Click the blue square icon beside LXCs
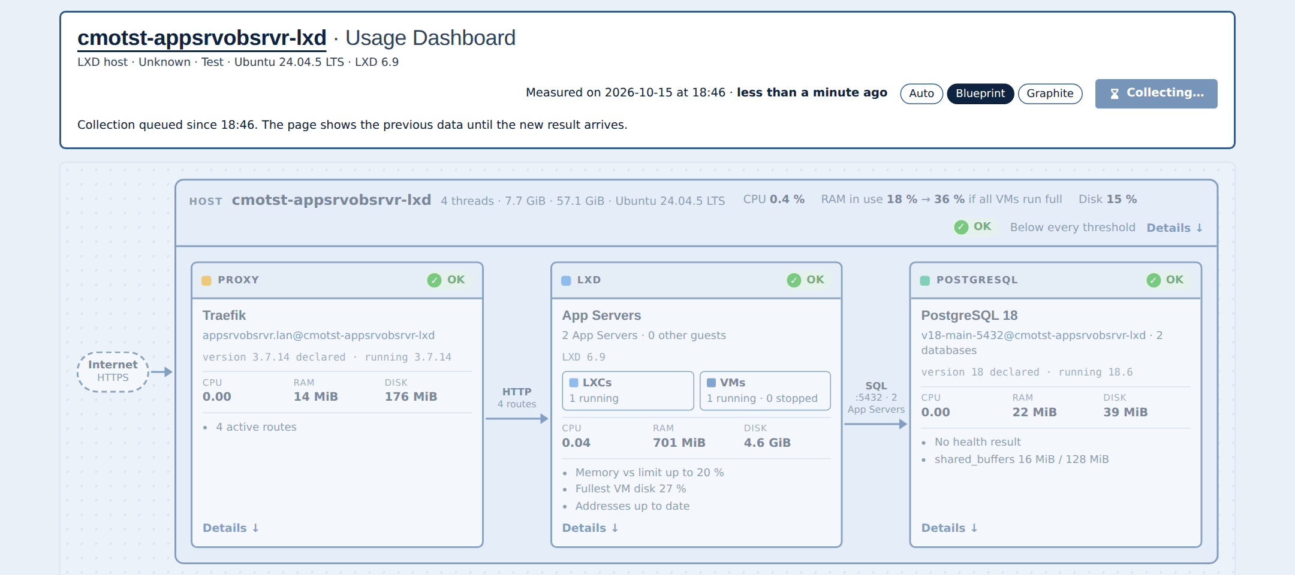1295x575 pixels. click(574, 383)
